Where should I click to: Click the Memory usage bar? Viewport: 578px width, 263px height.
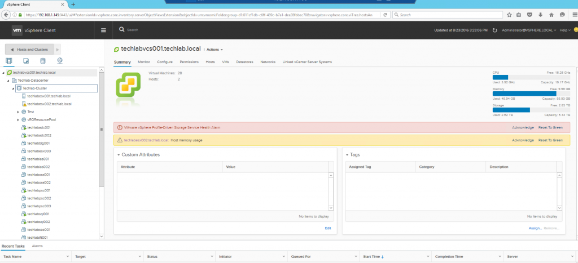click(x=531, y=93)
